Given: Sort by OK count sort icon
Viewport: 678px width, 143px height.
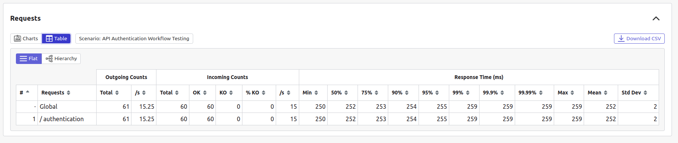Looking at the screenshot, I should pyautogui.click(x=205, y=93).
